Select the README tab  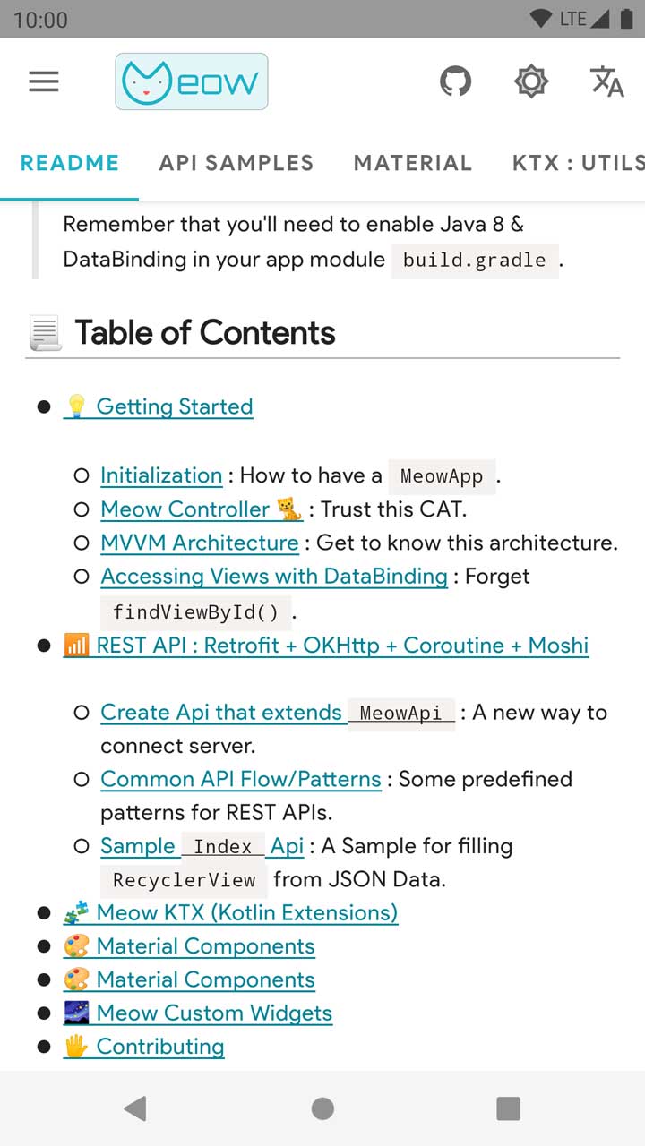(70, 163)
